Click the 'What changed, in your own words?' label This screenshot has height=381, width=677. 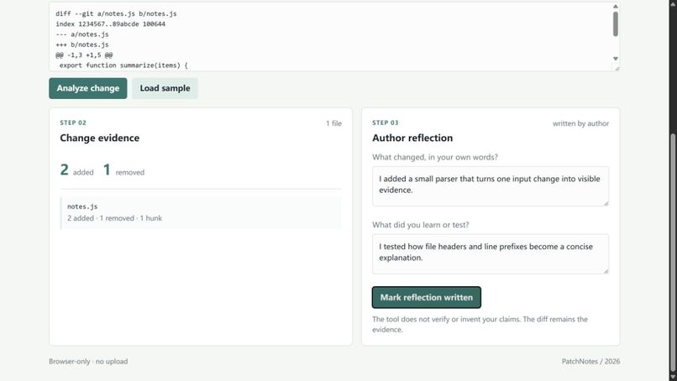[435, 157]
